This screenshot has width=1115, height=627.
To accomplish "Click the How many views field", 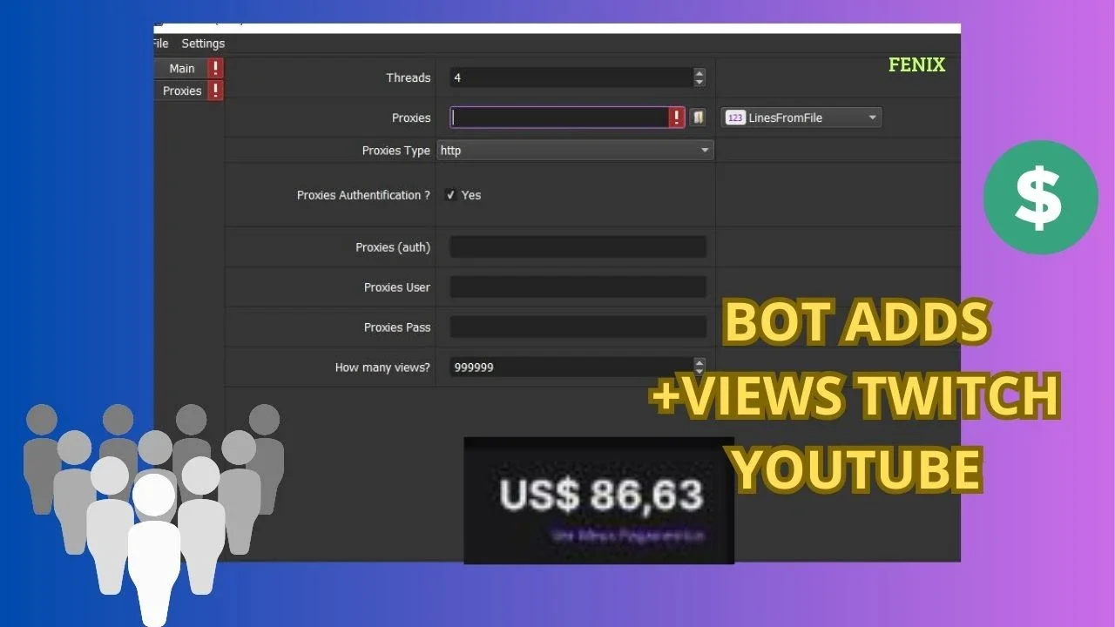I will (x=571, y=367).
